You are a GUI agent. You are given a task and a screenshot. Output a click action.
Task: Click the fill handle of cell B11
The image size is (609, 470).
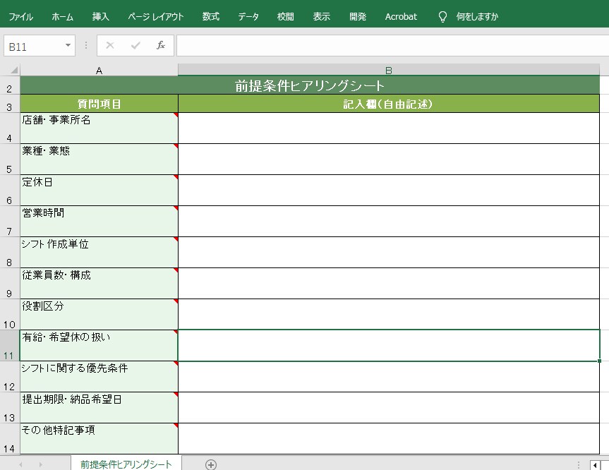tap(599, 361)
